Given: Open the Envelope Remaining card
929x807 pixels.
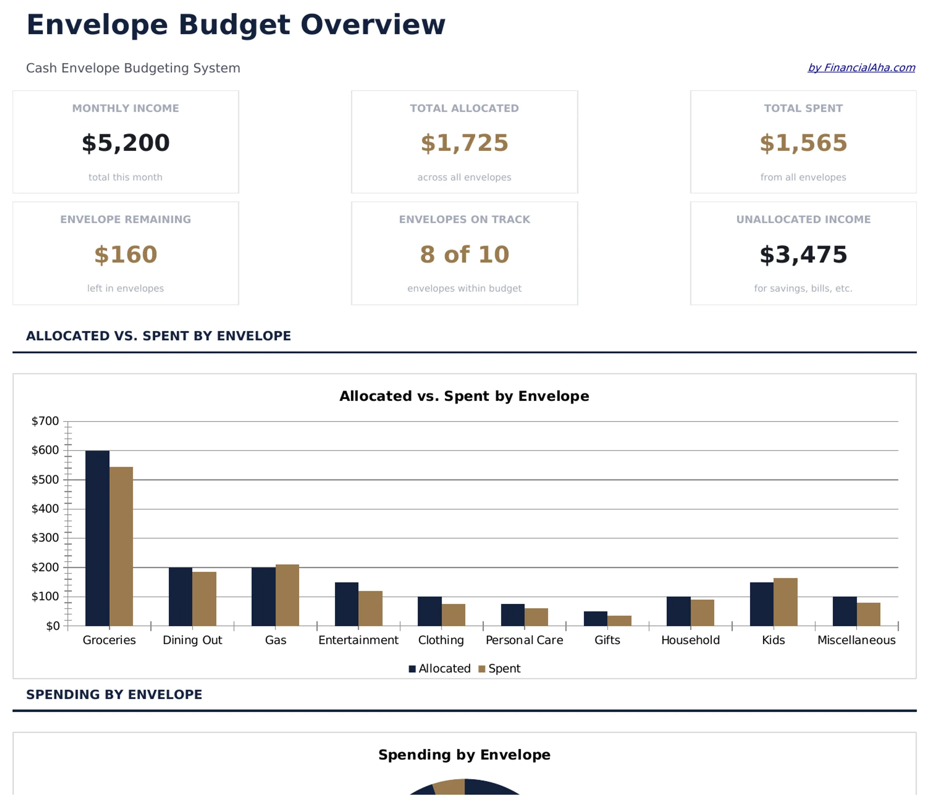Looking at the screenshot, I should [x=126, y=253].
